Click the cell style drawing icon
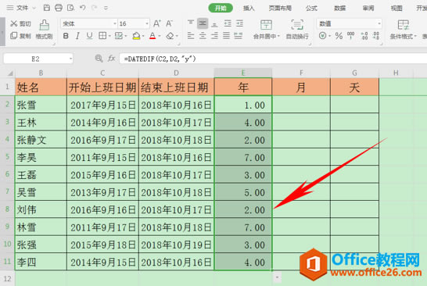The height and width of the screenshot is (286, 427). [119, 36]
